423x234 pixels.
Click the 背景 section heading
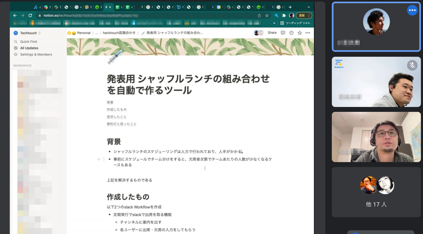(x=114, y=142)
